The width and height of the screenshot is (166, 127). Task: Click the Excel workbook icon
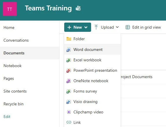point(69,60)
